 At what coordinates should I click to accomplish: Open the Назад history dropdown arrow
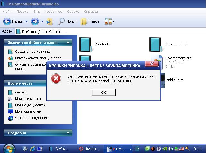tap(26, 21)
